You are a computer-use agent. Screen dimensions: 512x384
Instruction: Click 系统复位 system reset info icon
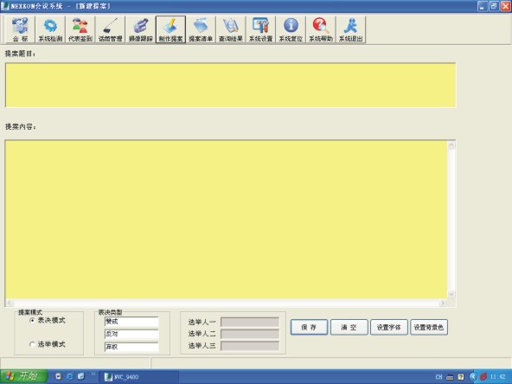291,29
